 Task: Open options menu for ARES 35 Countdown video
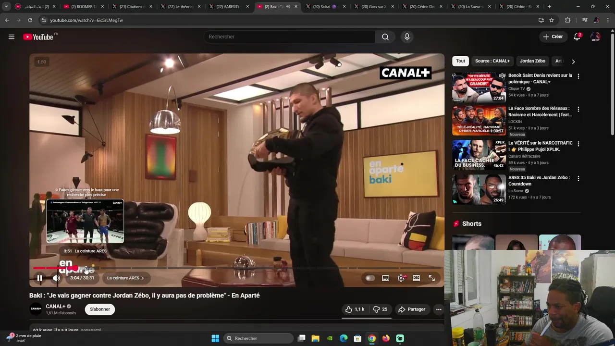578,178
